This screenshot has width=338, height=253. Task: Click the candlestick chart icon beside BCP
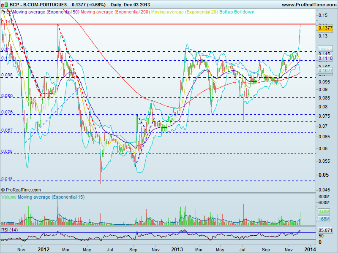[5, 4]
